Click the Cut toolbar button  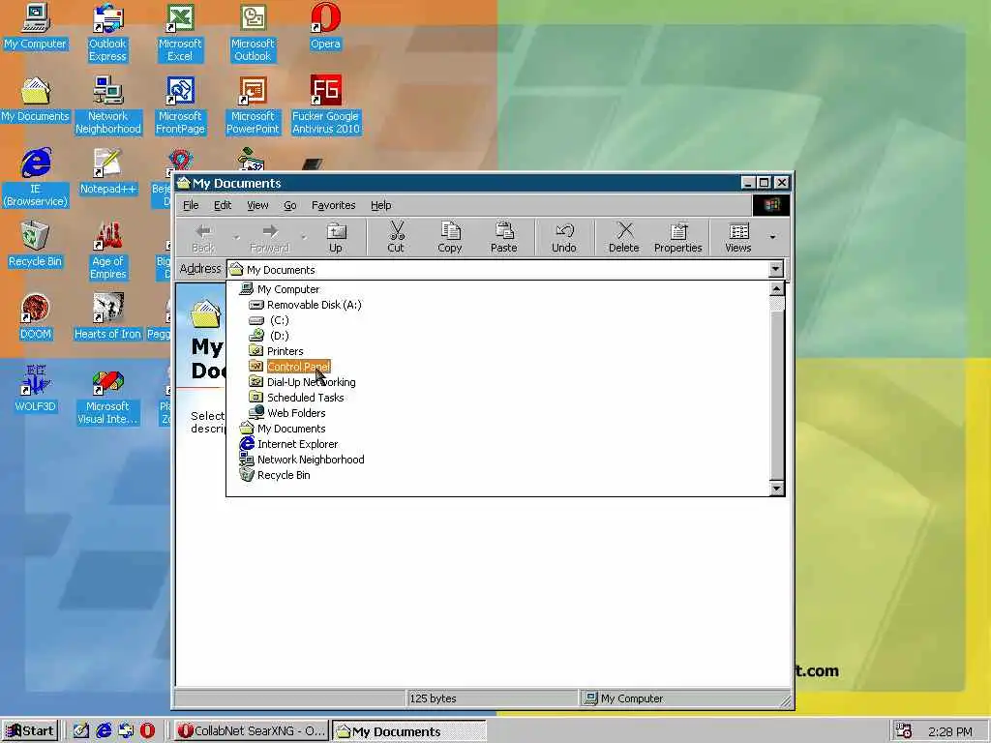[x=396, y=237]
